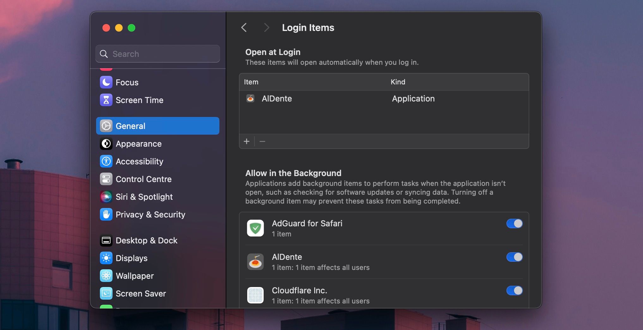The height and width of the screenshot is (330, 643).
Task: Open the Privacy & Security hand icon
Action: pyautogui.click(x=106, y=214)
